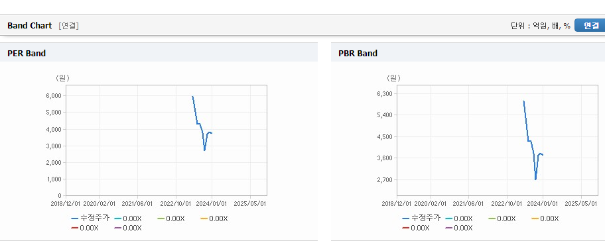Screen dimensions: 605x241
Task: Click 2022/10/01 date label under PER chart
Action: point(175,203)
